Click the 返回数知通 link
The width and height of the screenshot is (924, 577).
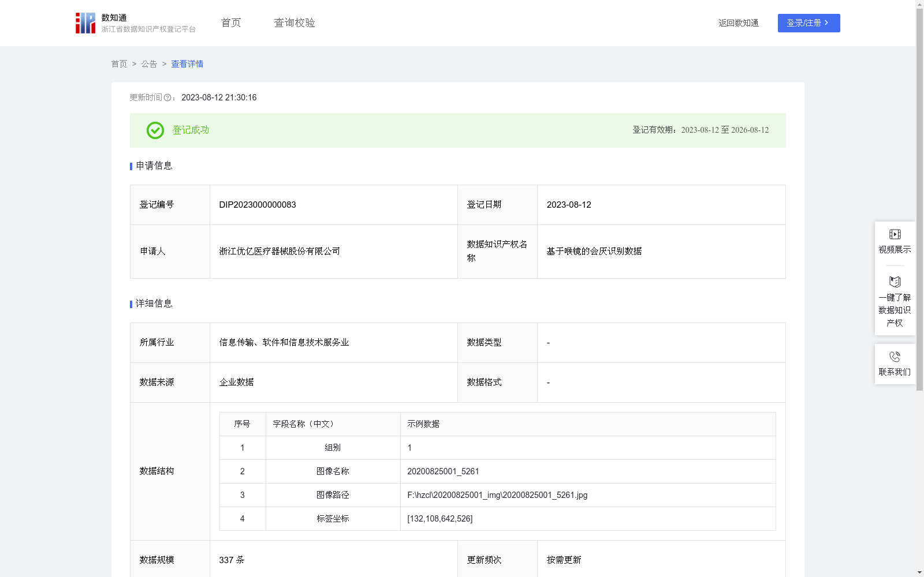[x=739, y=23]
